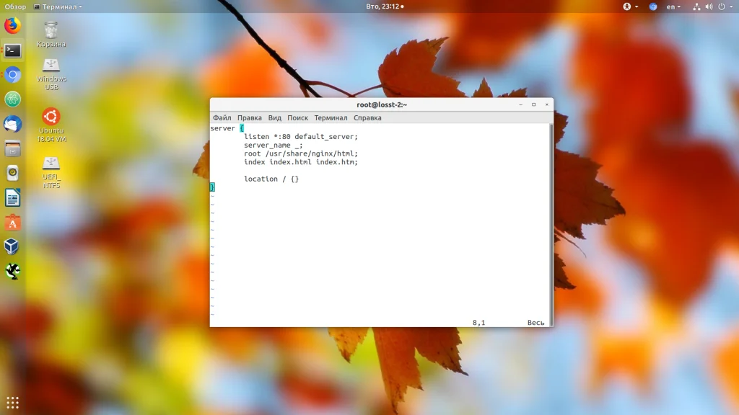Open the Chromium browser dock icon
Image resolution: width=739 pixels, height=415 pixels.
pos(13,75)
